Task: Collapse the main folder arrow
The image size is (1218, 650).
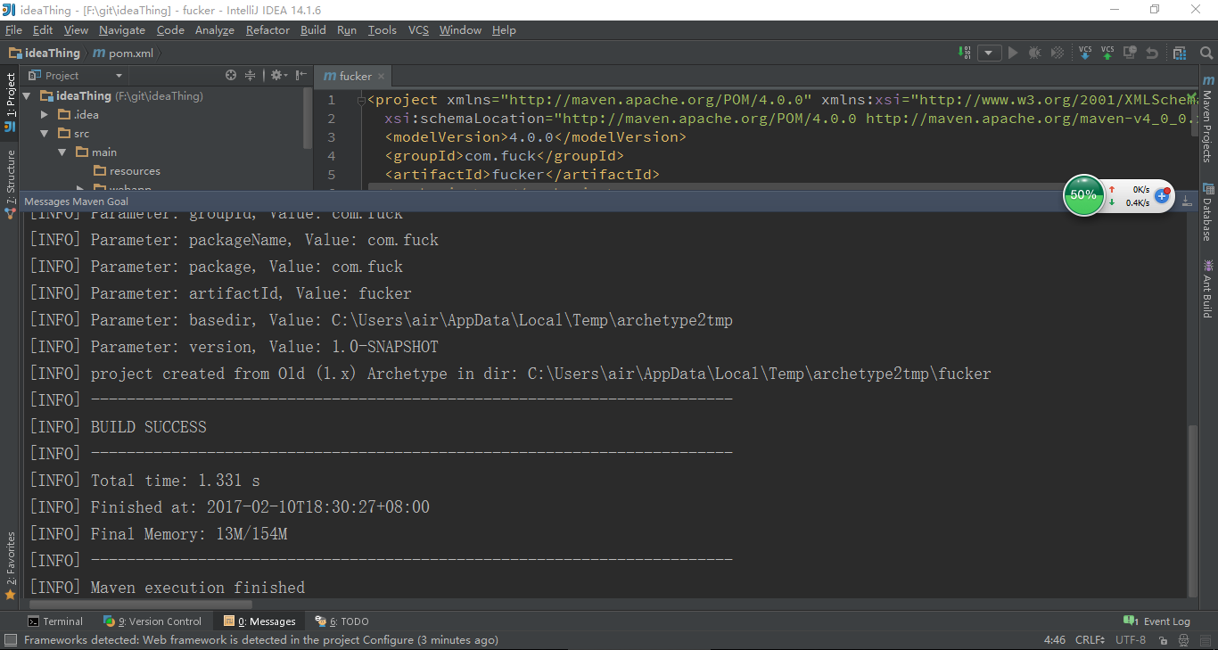Action: tap(62, 152)
